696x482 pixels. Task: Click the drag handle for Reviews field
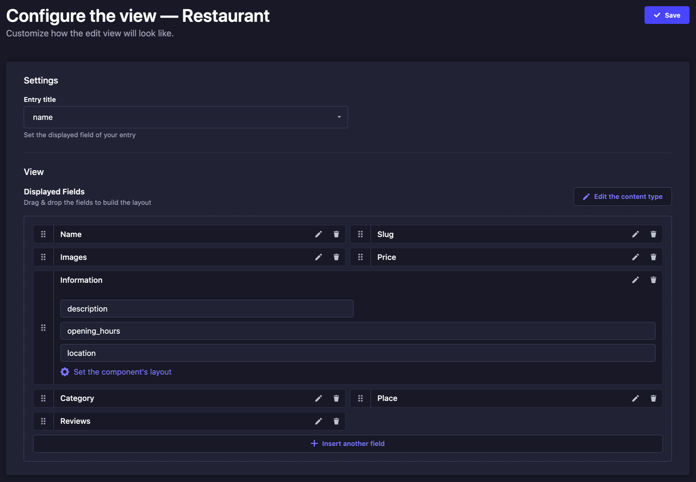point(43,421)
